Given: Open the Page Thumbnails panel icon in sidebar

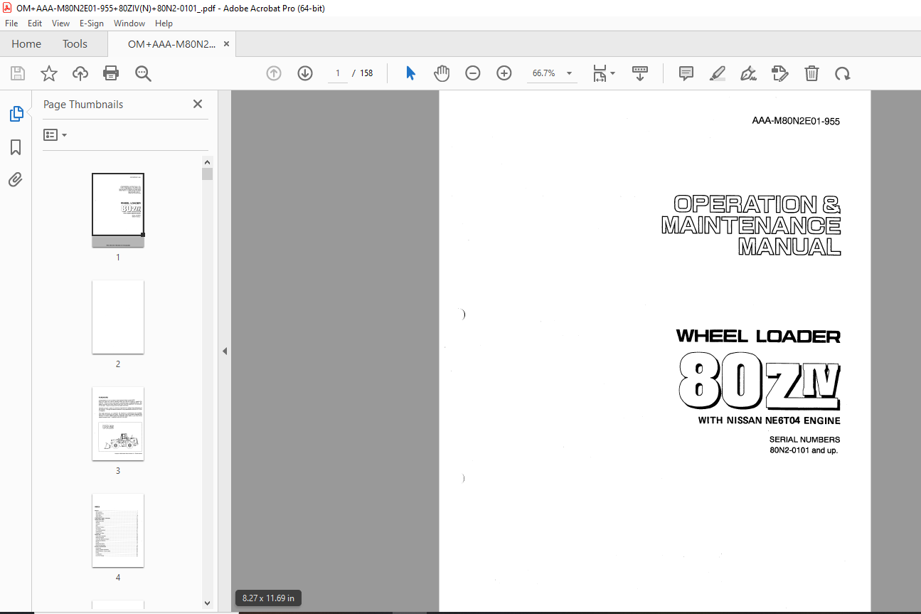Looking at the screenshot, I should coord(16,114).
